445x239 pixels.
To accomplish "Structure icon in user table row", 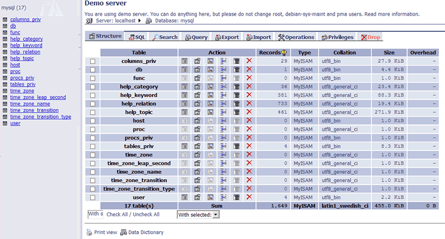I will click(x=197, y=197).
